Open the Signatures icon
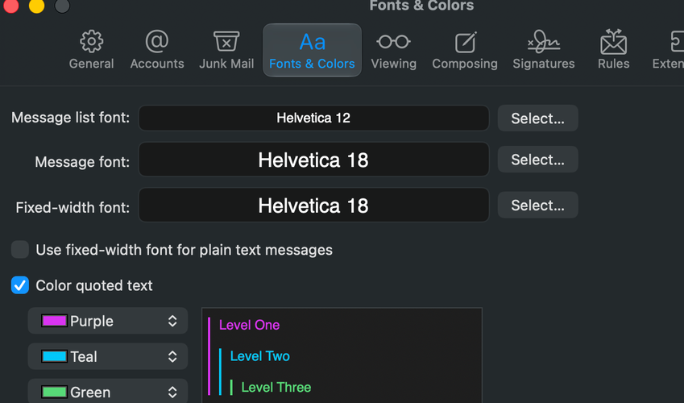 [x=544, y=42]
